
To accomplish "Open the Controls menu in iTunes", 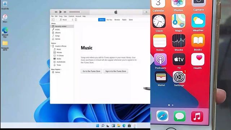I will point(71,16).
